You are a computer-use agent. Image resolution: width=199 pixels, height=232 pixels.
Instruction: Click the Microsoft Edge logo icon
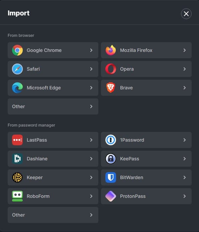click(17, 88)
